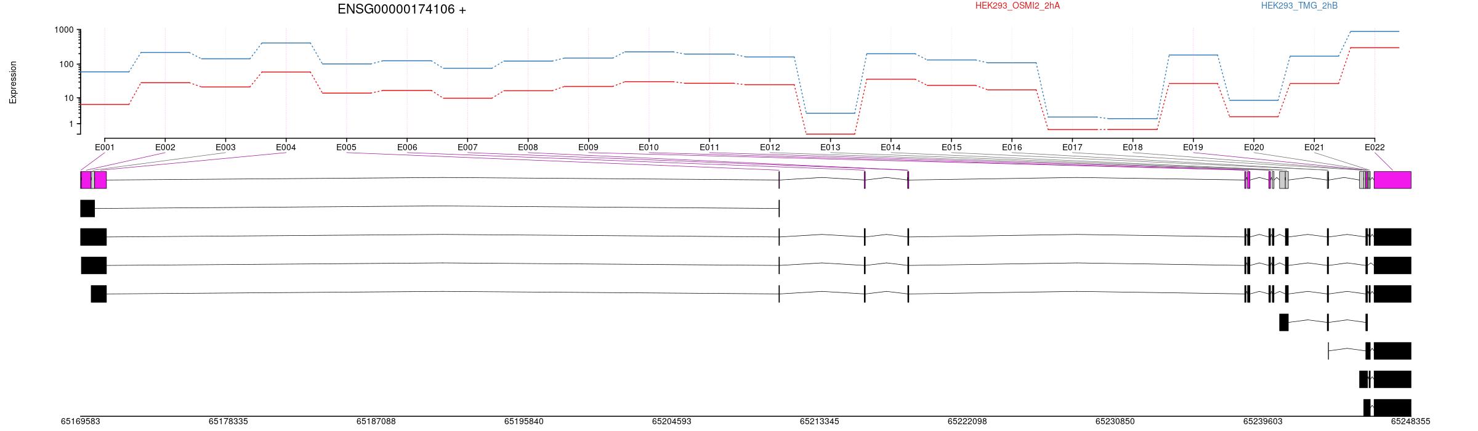Click the red expression segment above E013
The image size is (1478, 431).
point(830,134)
